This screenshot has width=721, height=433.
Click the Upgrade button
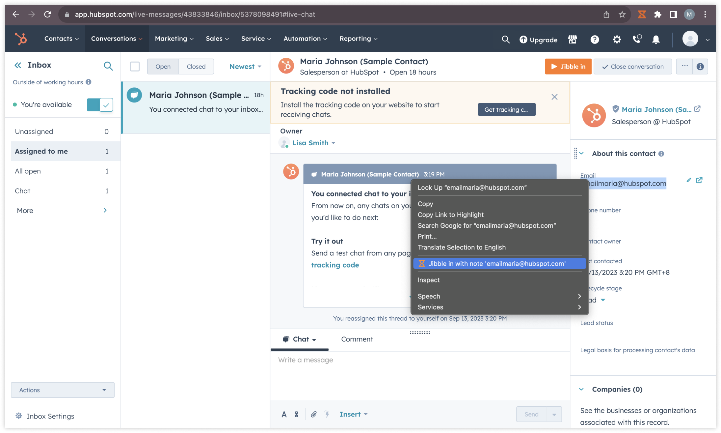(539, 40)
